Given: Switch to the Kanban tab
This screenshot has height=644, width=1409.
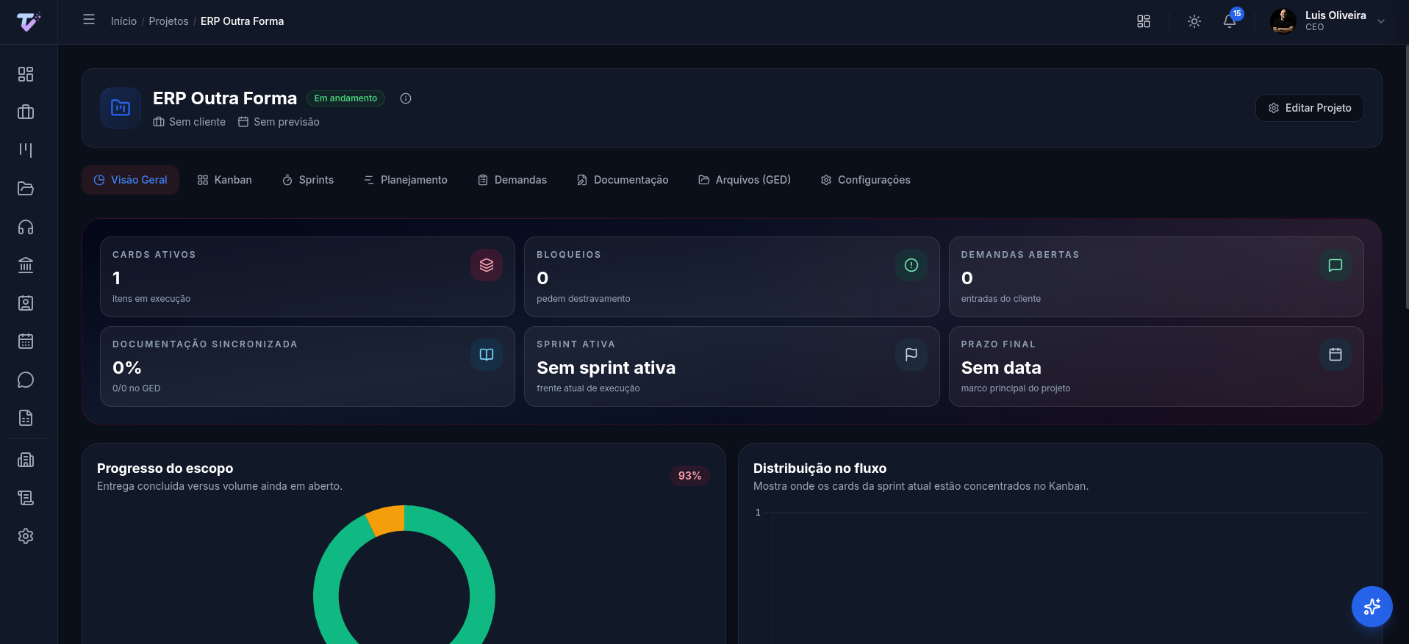Looking at the screenshot, I should (x=225, y=180).
